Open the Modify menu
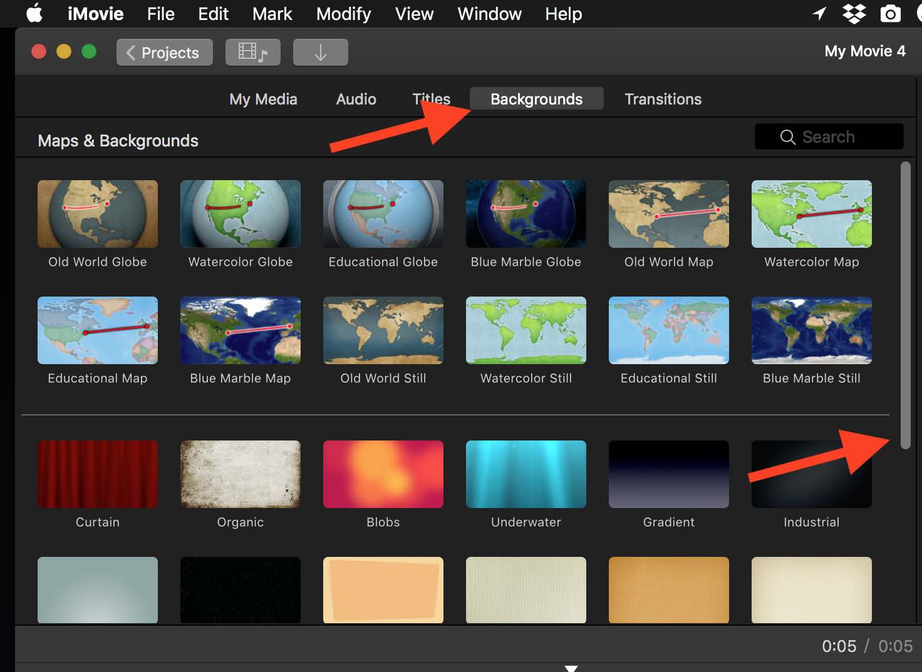The width and height of the screenshot is (922, 672). (343, 13)
